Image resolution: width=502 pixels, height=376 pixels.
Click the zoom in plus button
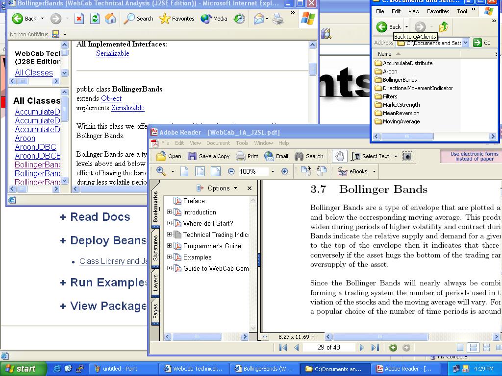[x=285, y=171]
